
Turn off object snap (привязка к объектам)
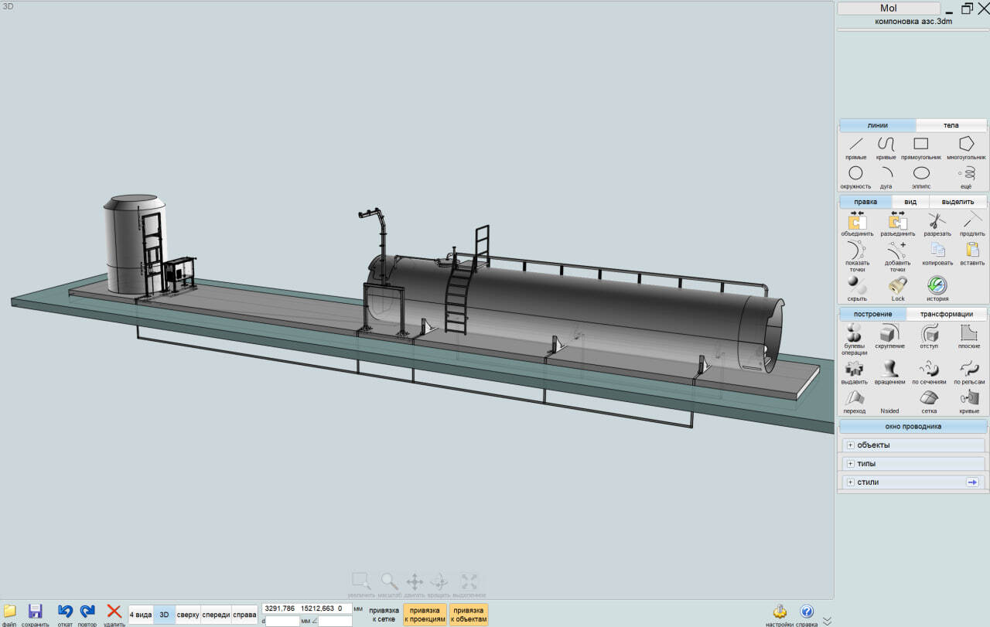pyautogui.click(x=469, y=615)
